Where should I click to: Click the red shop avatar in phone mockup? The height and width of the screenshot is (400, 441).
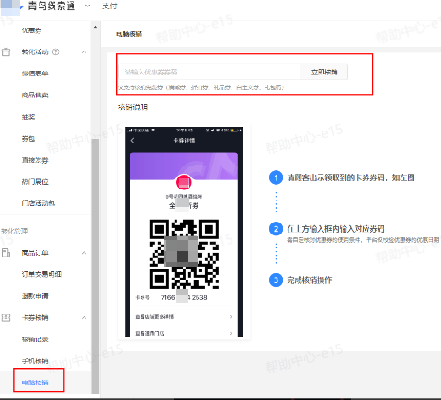(184, 182)
